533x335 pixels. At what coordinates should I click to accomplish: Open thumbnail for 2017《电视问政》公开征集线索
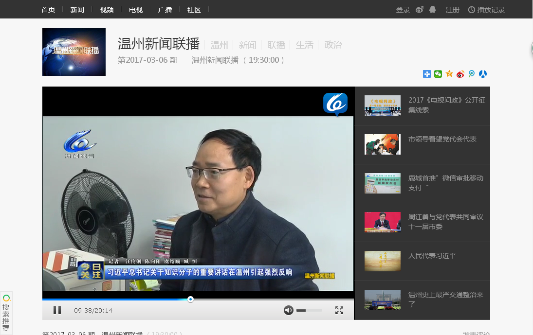pos(383,106)
